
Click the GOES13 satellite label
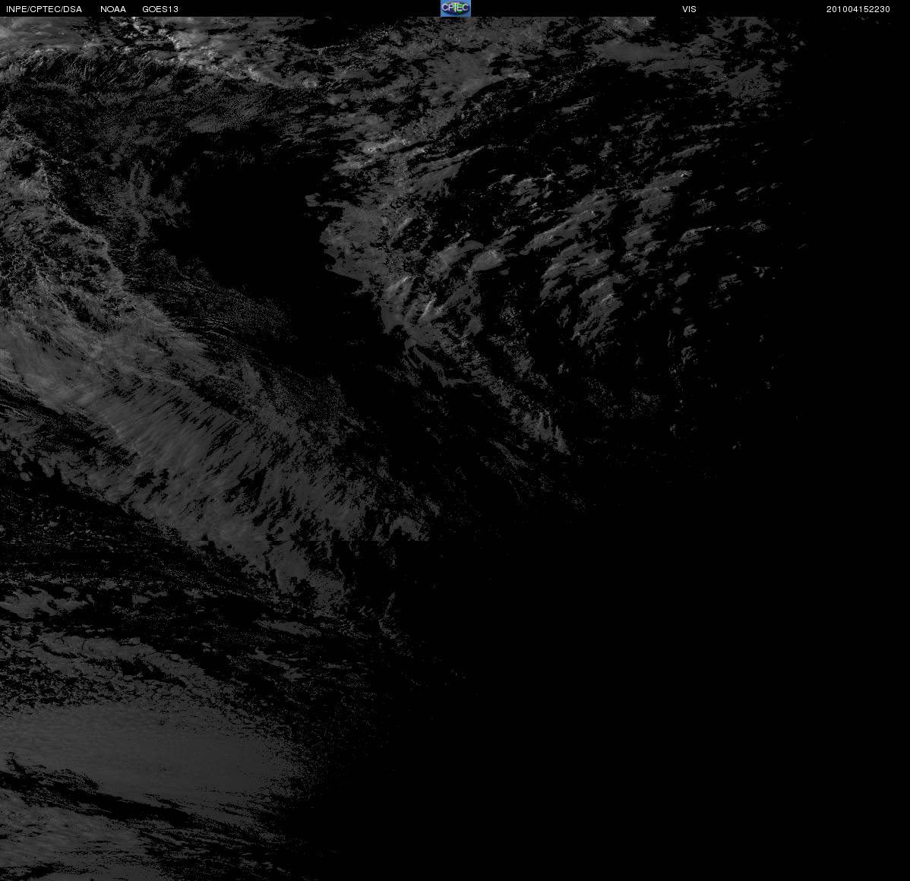pyautogui.click(x=160, y=9)
